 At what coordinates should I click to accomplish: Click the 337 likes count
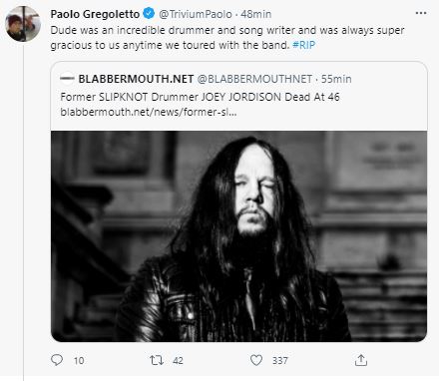tap(280, 360)
